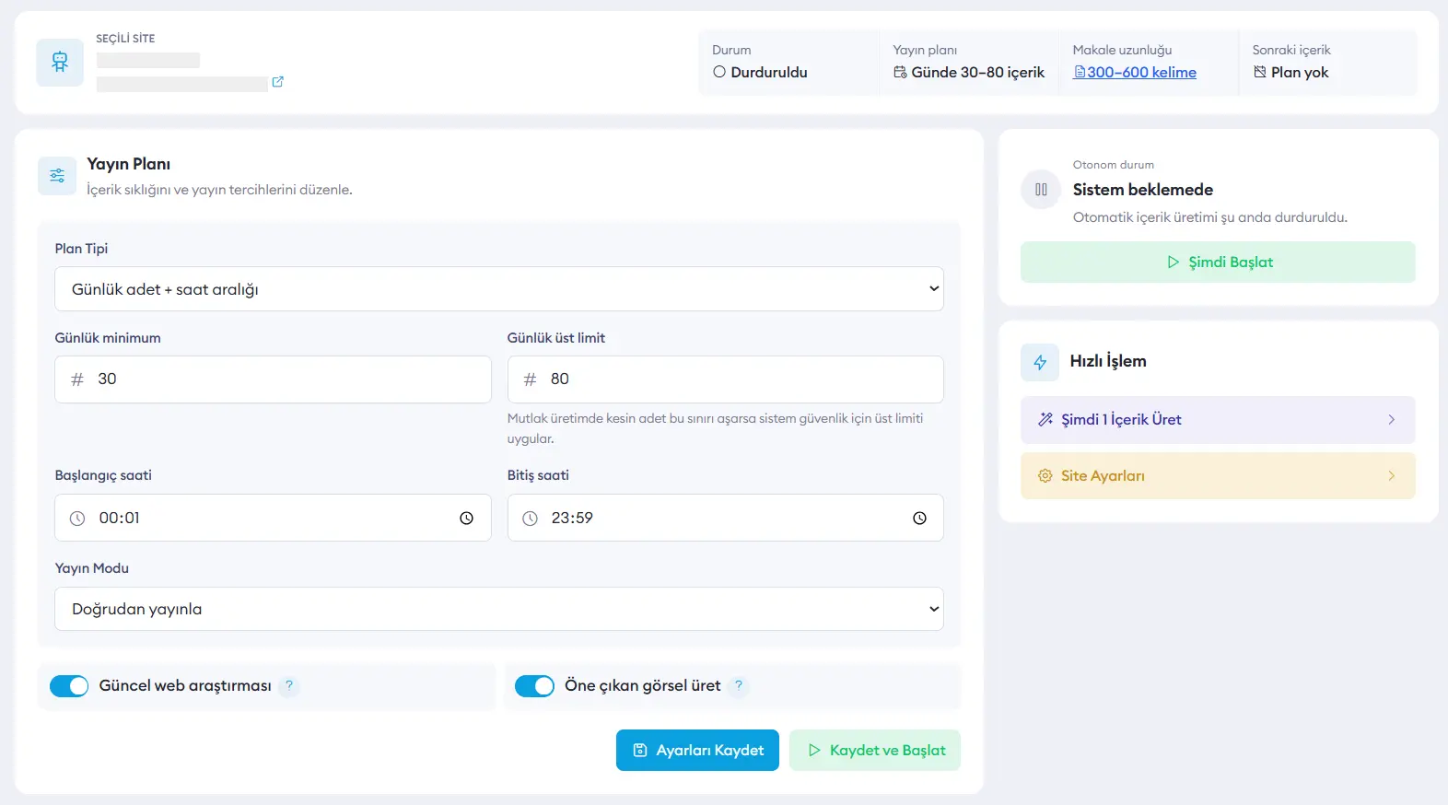Image resolution: width=1448 pixels, height=805 pixels.
Task: Show help for Güncel web araştırması
Action: coord(289,685)
